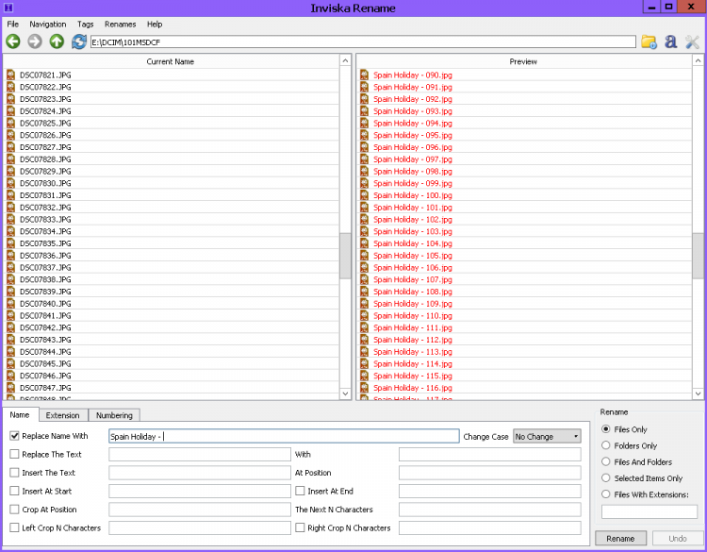
Task: Click the Rename button
Action: 620,539
